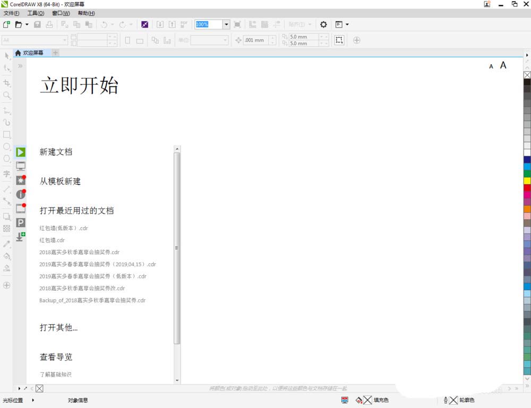Select the Crop tool in toolbox
The height and width of the screenshot is (408, 531).
coord(7,83)
